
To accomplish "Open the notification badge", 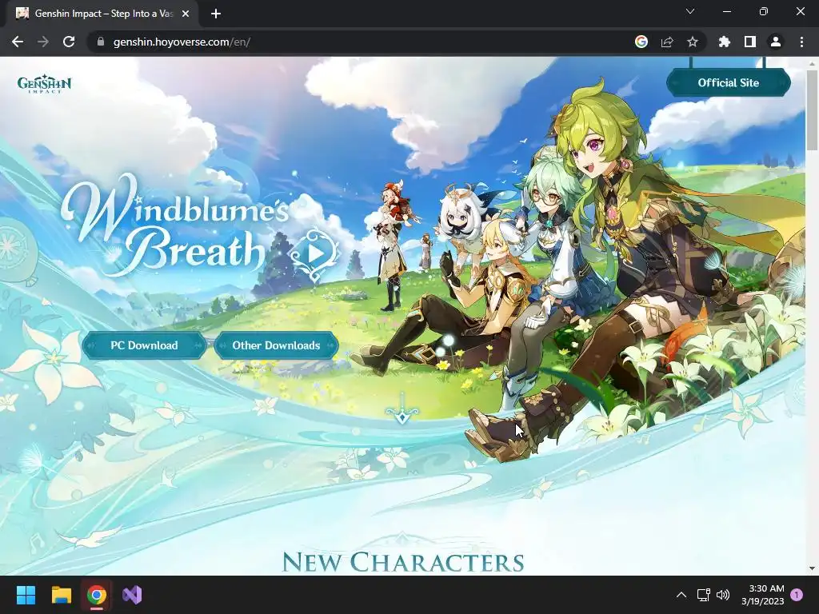I will click(797, 595).
